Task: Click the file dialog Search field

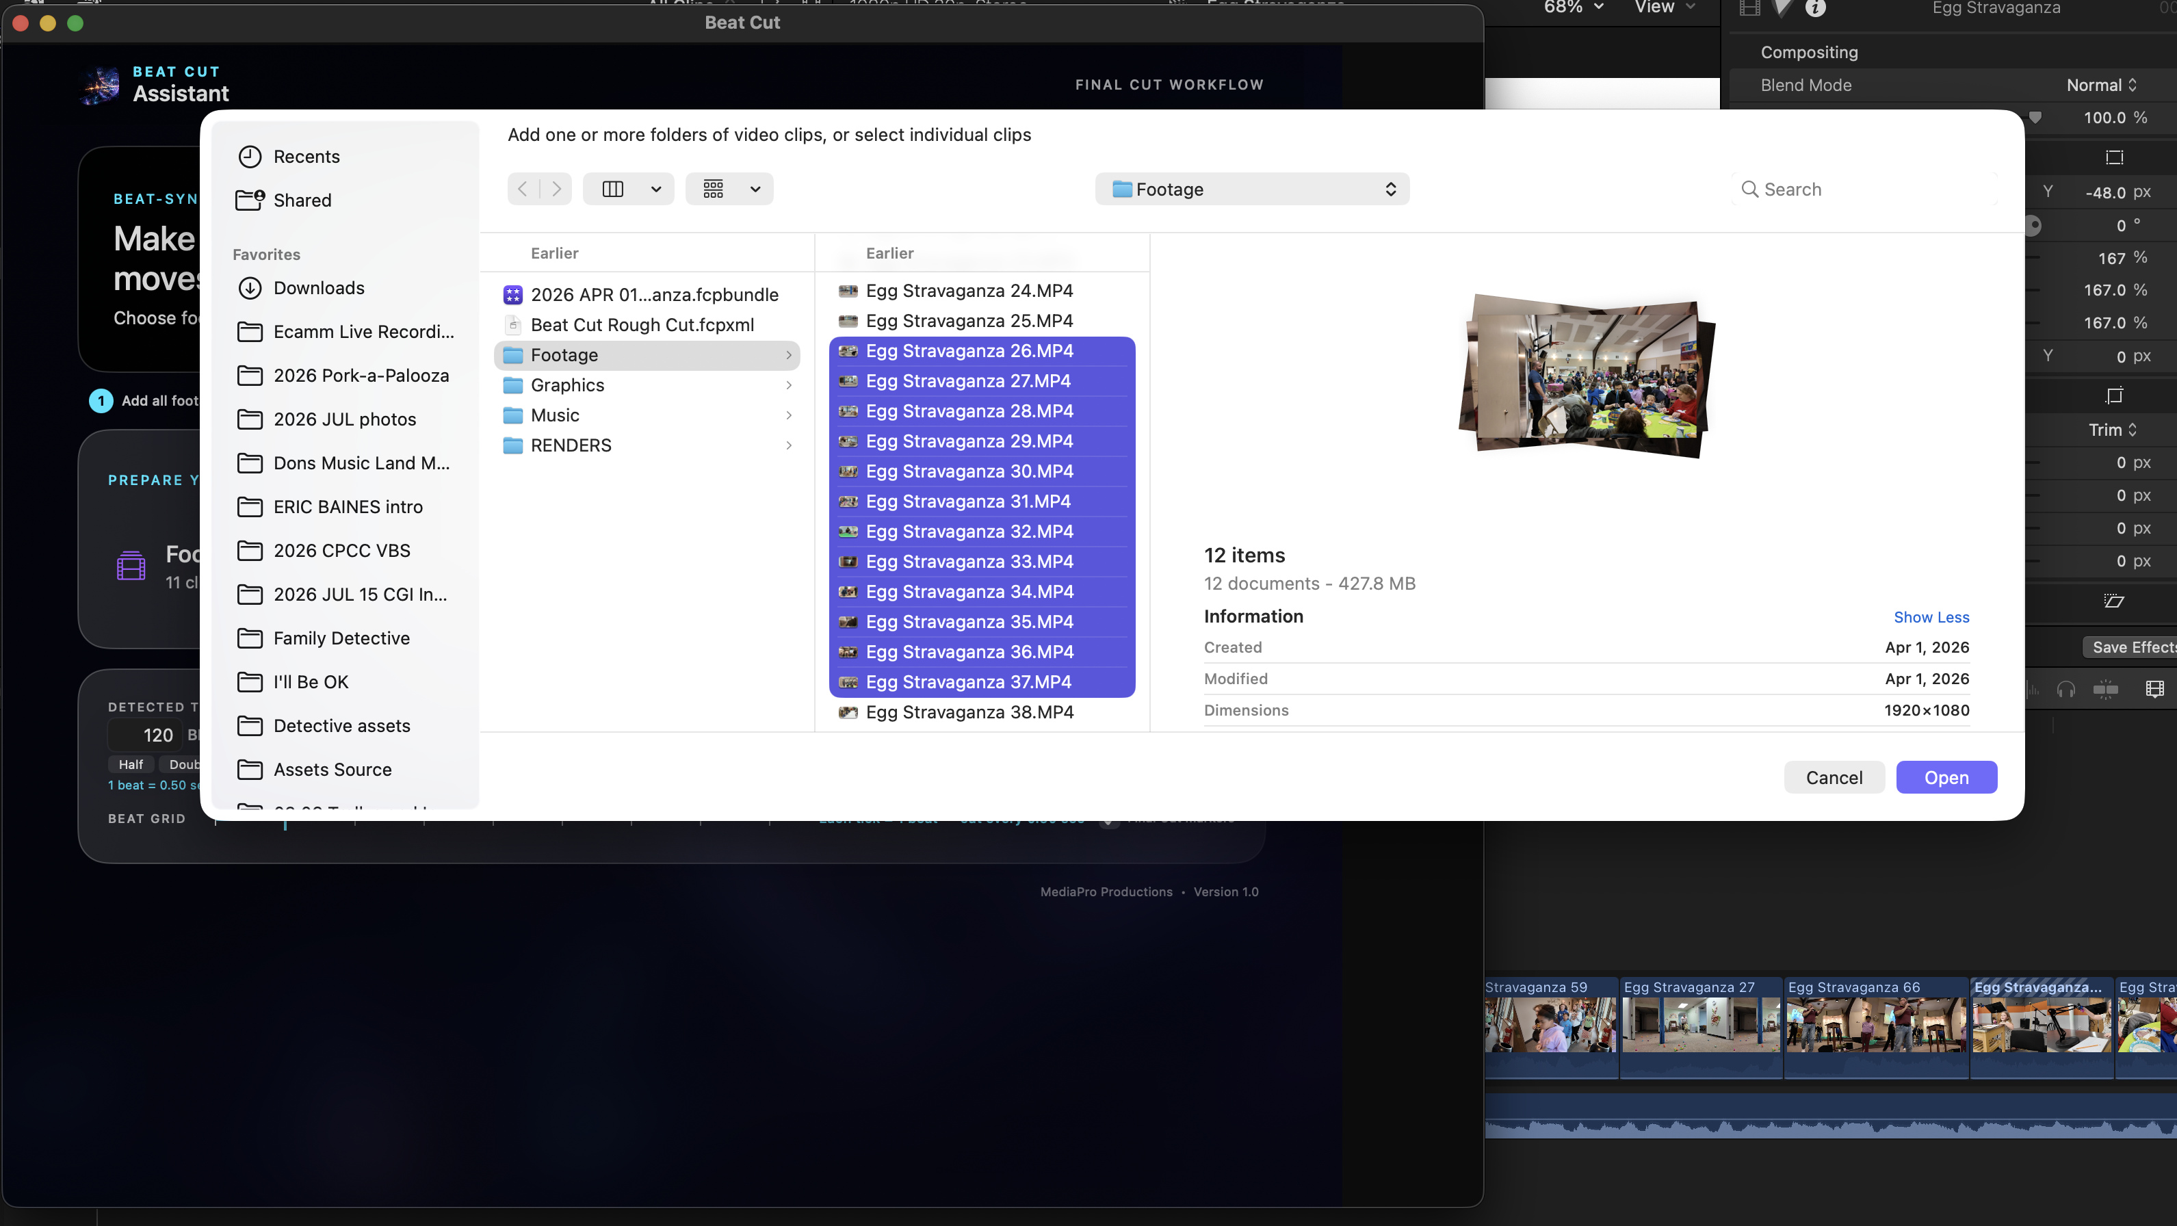Action: [1864, 190]
